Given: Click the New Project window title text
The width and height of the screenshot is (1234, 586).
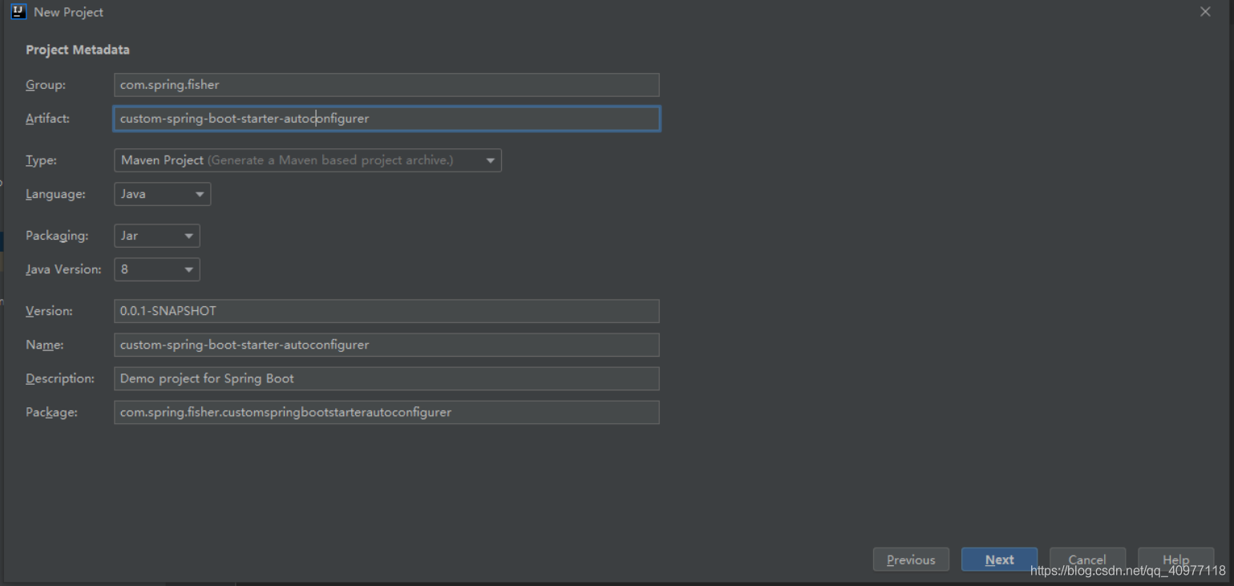Looking at the screenshot, I should pyautogui.click(x=68, y=12).
